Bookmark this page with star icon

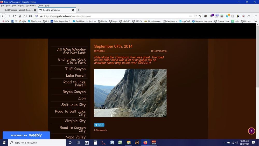(x=200, y=16)
